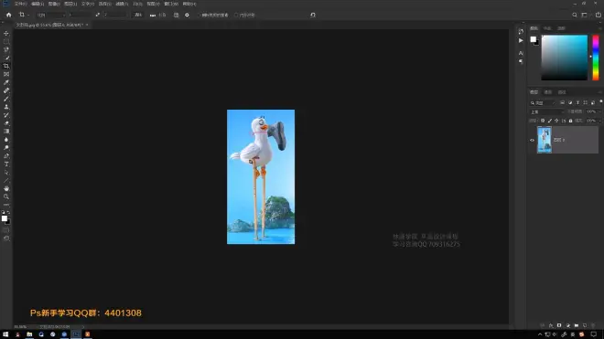This screenshot has height=339, width=604.
Task: Toggle Content-Aware checkbox in options bar
Action: pos(236,15)
